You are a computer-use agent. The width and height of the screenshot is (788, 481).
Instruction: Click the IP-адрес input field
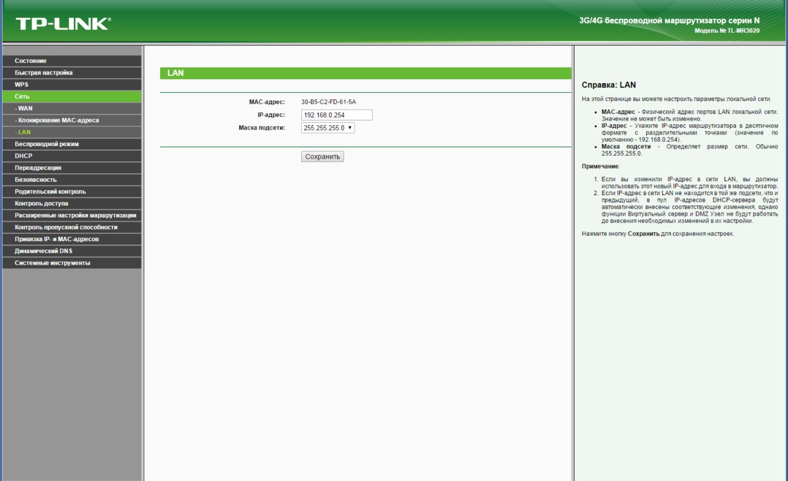[336, 115]
